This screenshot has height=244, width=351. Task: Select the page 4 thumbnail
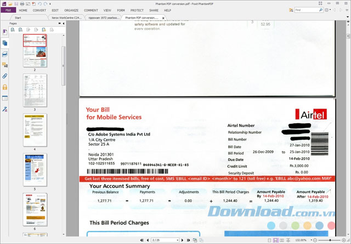click(35, 130)
